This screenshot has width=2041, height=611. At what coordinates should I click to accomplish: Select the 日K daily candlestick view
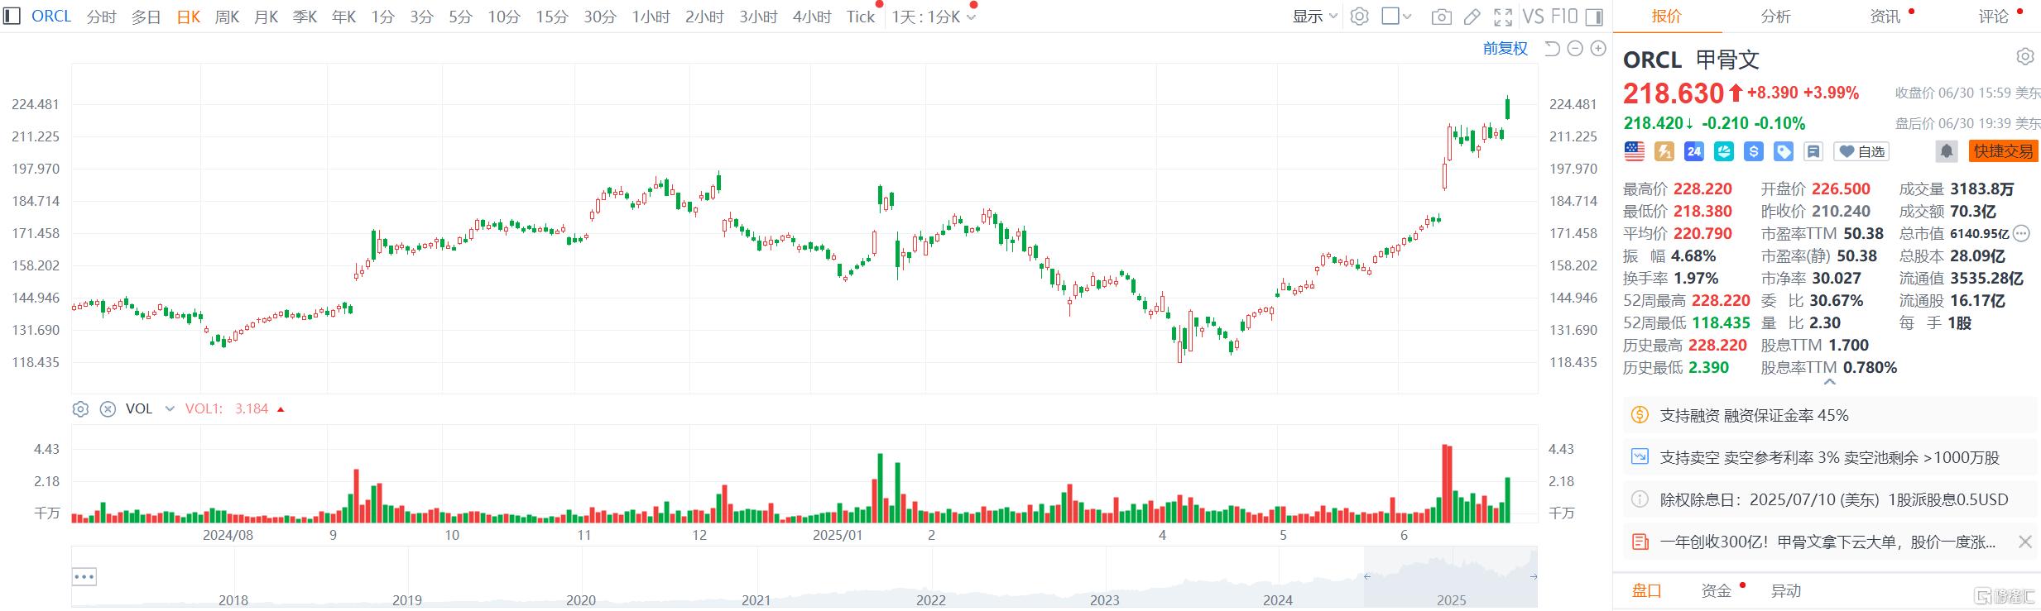pos(189,17)
